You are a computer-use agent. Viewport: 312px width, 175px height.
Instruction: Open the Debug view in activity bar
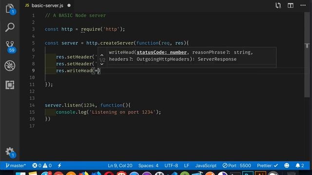[x=10, y=66]
